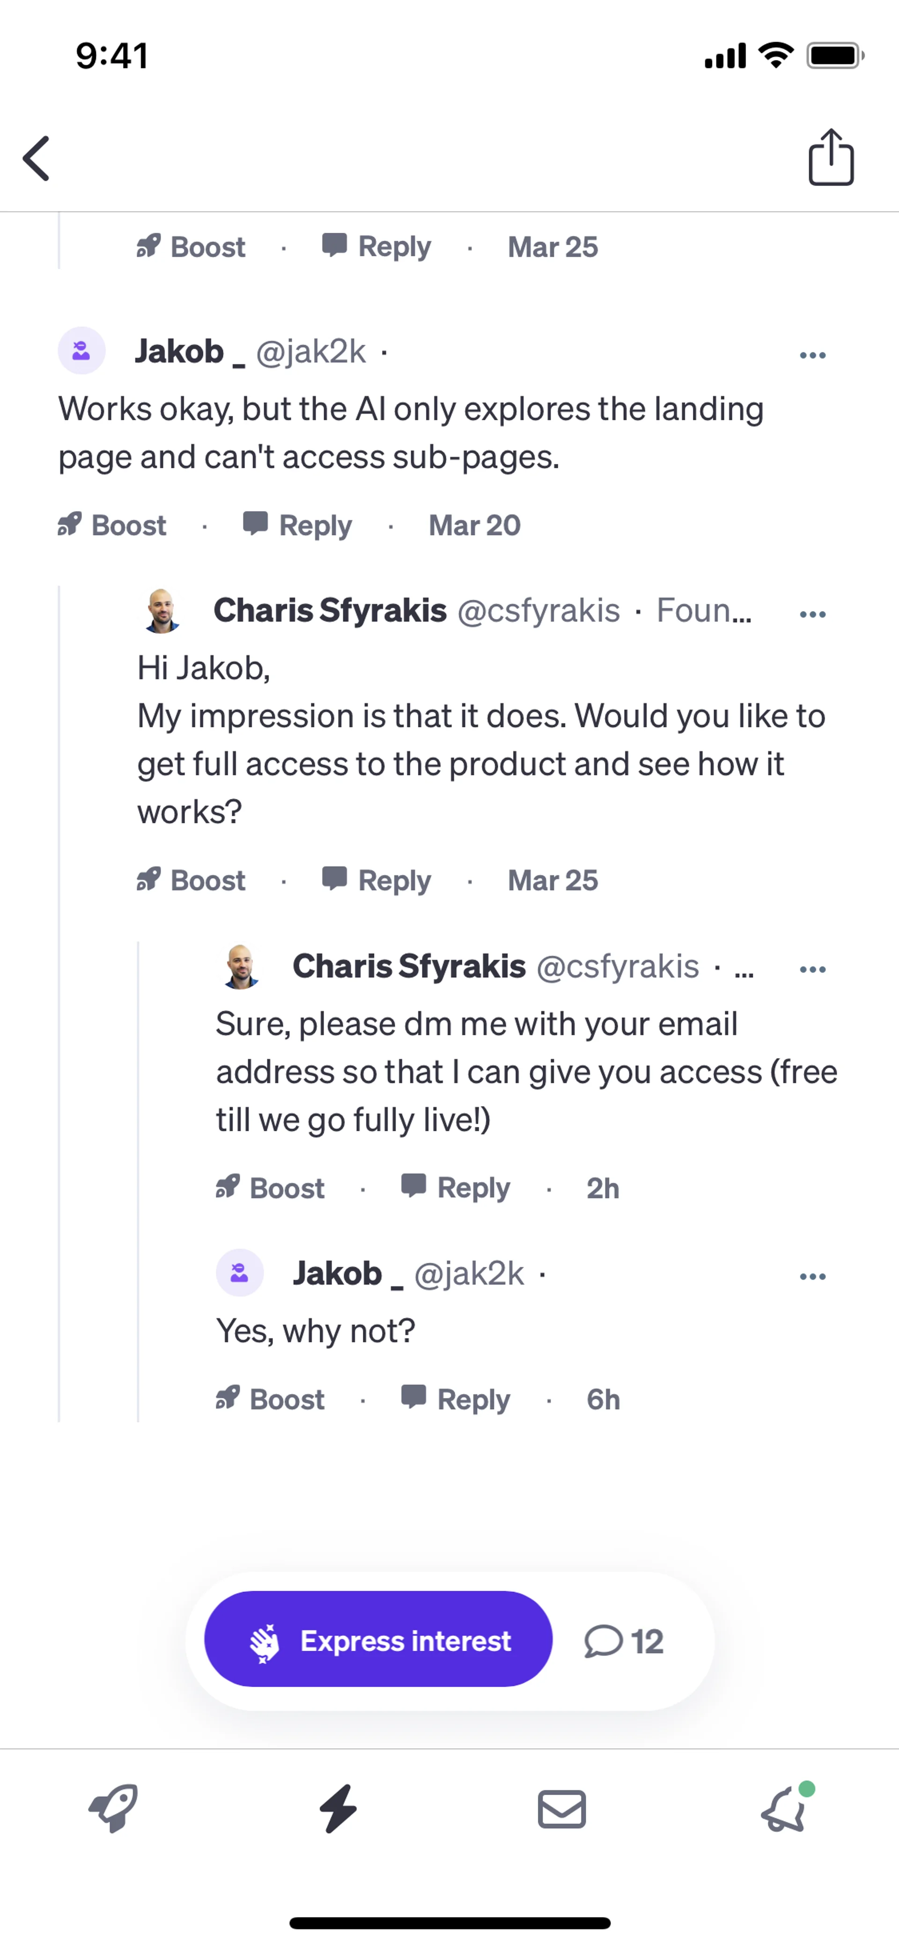Open more options for 'Yes, why not?' comment
This screenshot has height=1948, width=899.
point(812,1276)
